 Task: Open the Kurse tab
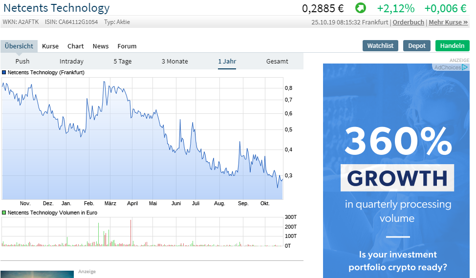click(x=50, y=46)
